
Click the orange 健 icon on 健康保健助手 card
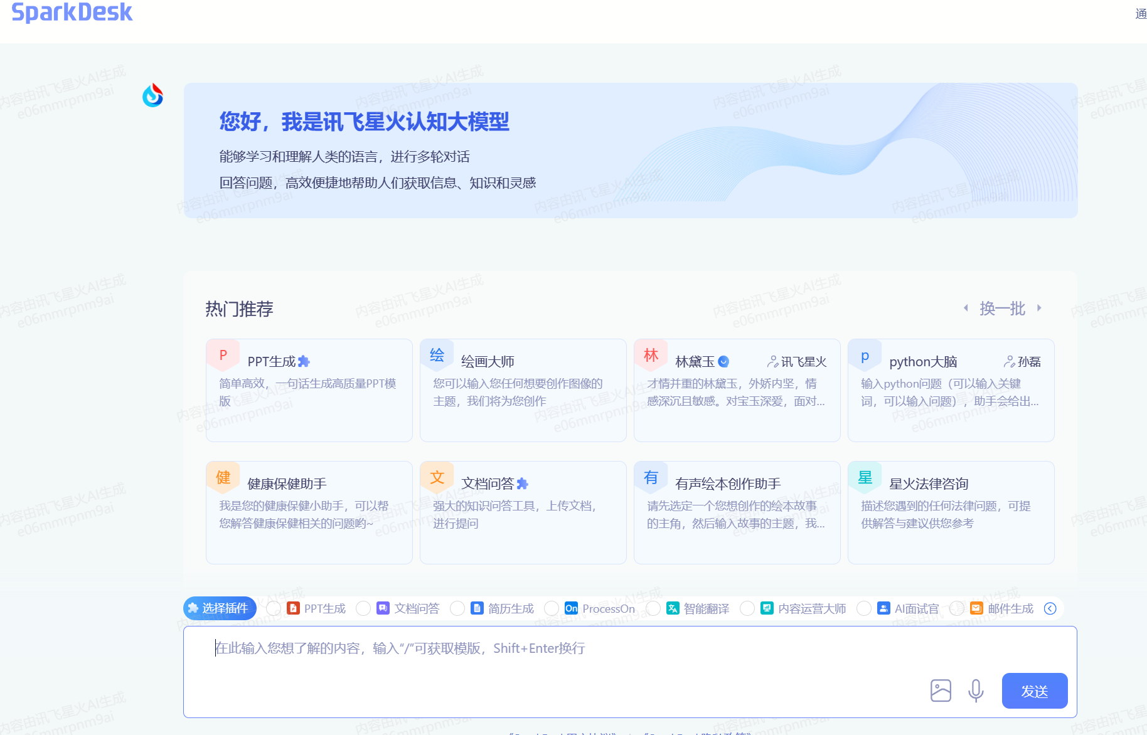click(x=223, y=477)
